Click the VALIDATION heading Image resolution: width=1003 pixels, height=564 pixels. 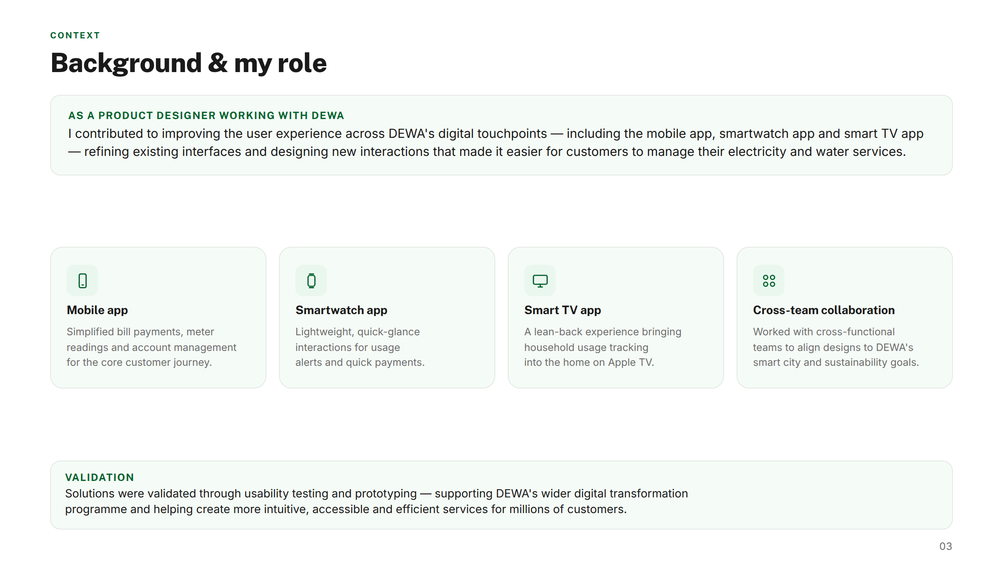[x=100, y=477]
